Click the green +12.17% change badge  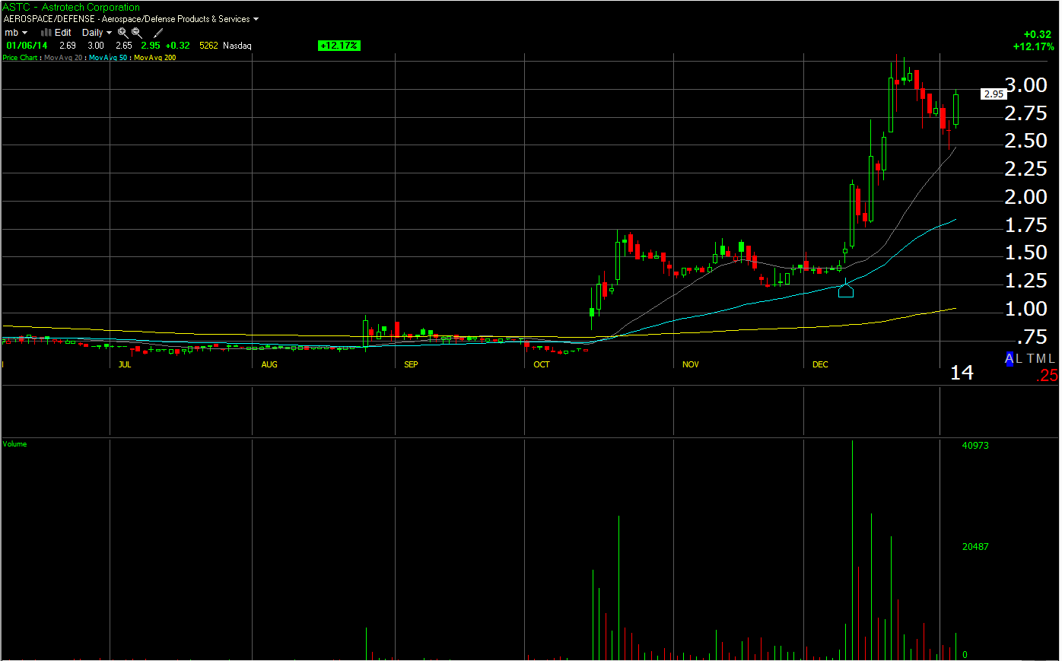click(x=339, y=46)
